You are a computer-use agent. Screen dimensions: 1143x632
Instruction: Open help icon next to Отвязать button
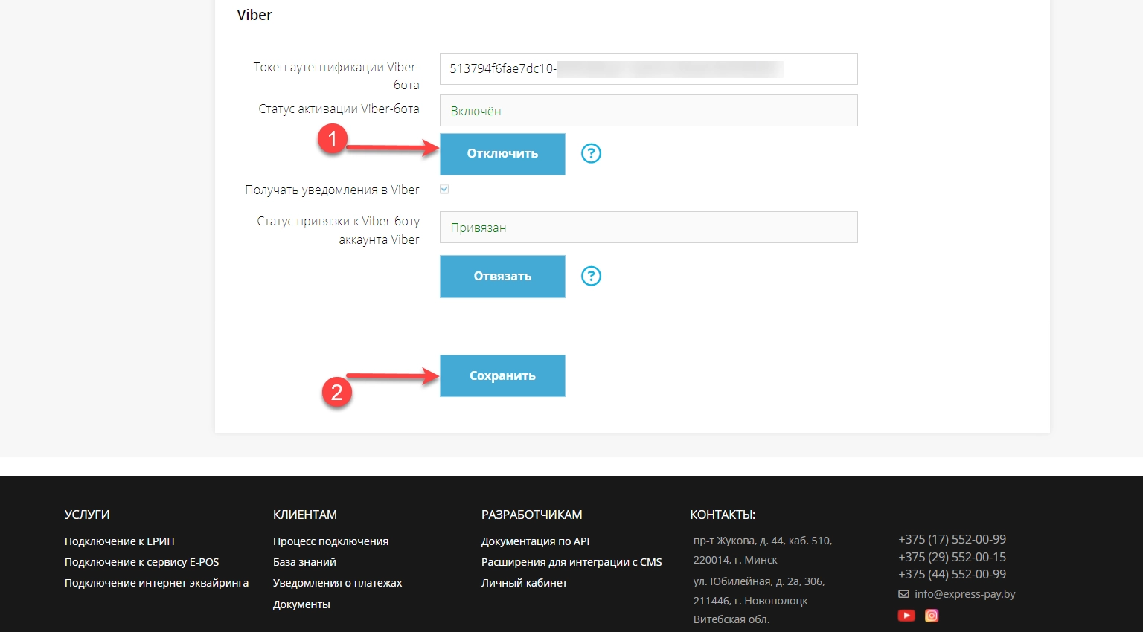[591, 276]
